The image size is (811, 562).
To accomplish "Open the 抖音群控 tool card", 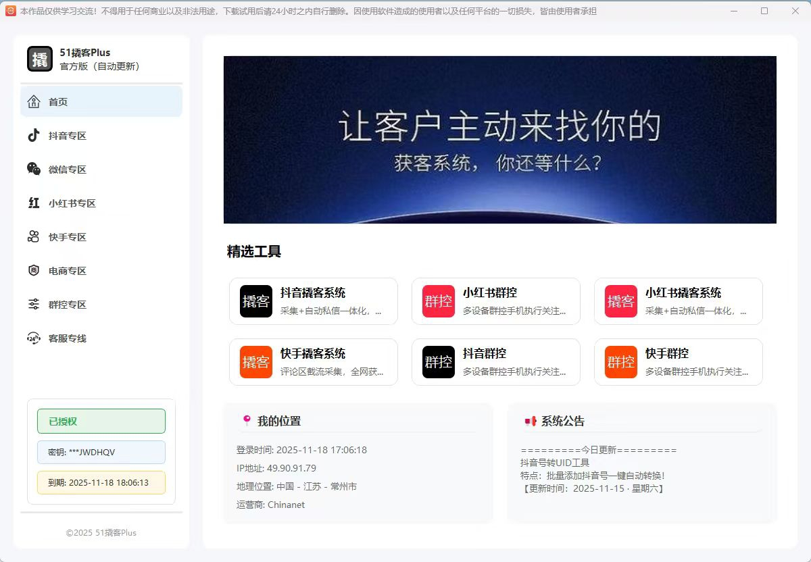I will click(x=496, y=362).
